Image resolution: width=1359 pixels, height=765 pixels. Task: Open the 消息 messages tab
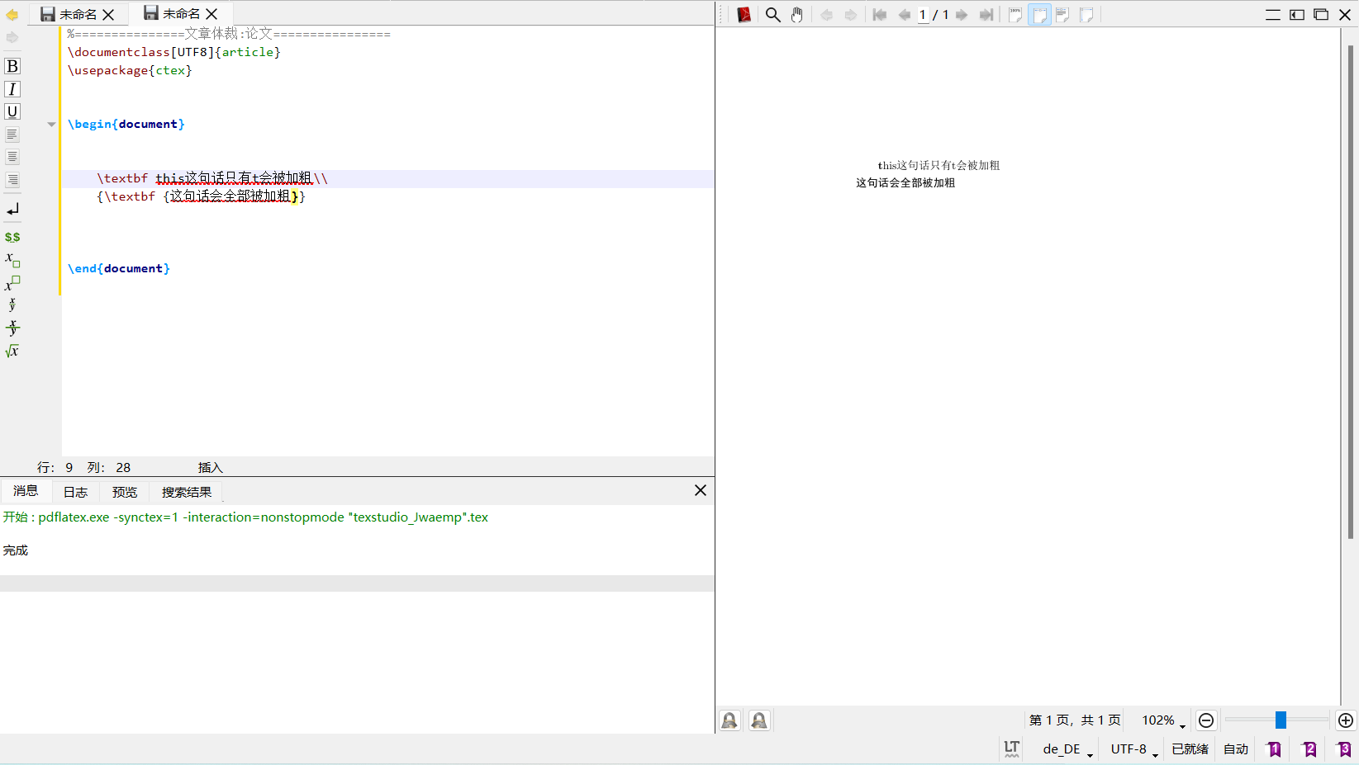coord(26,491)
